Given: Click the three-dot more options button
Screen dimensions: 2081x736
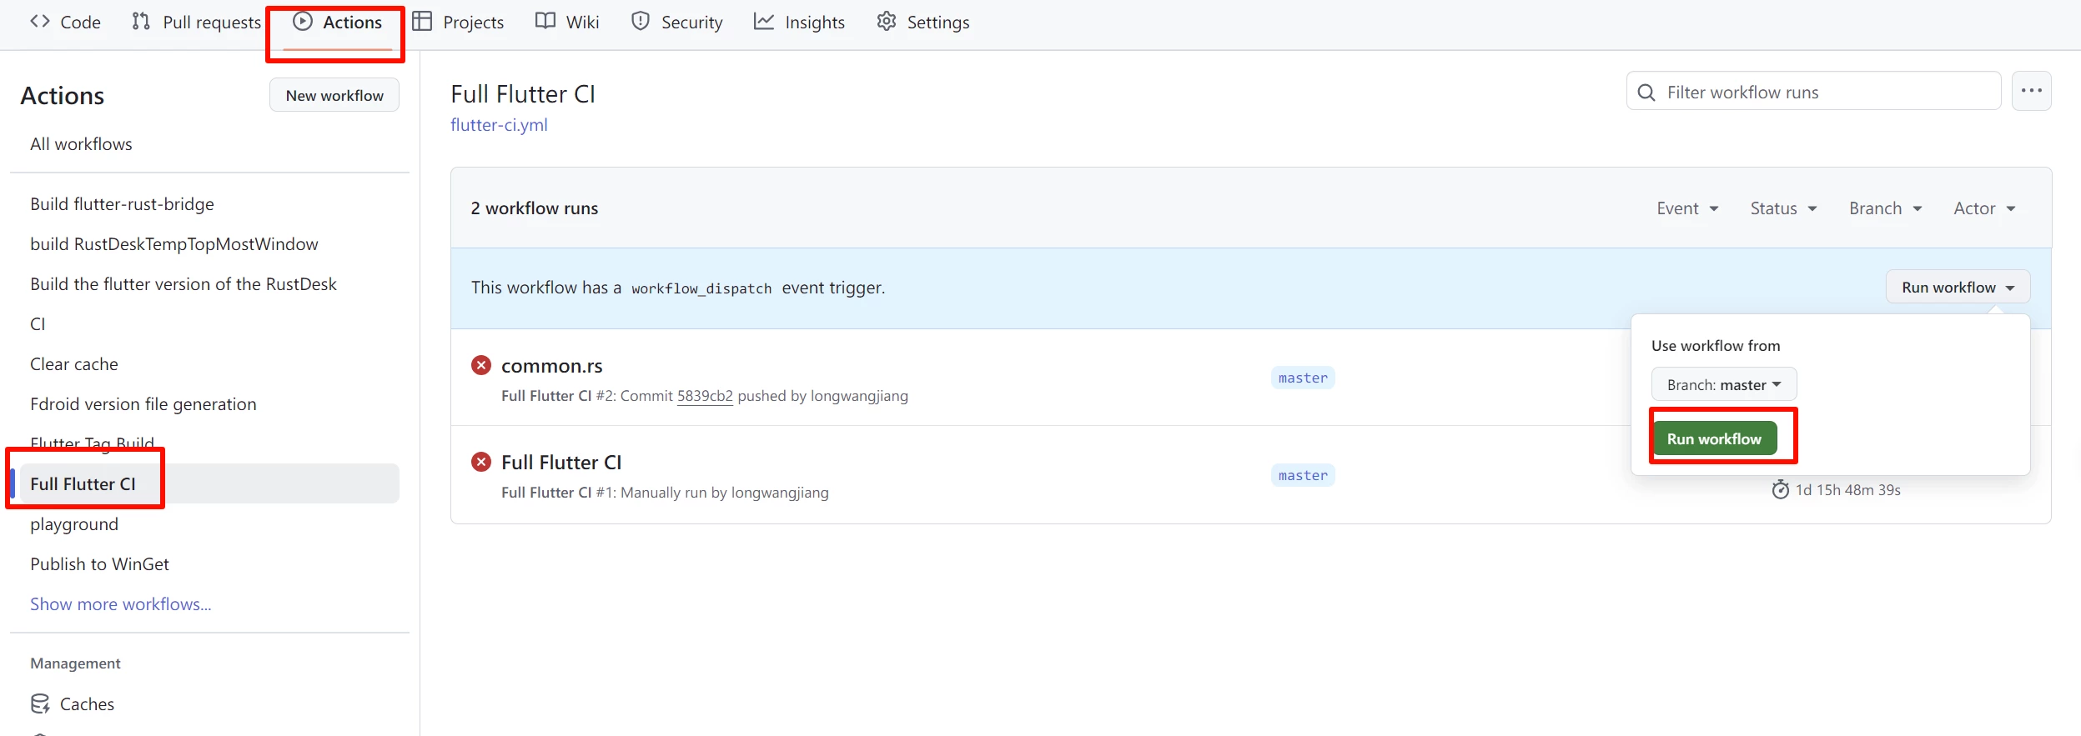Looking at the screenshot, I should coord(2031,91).
